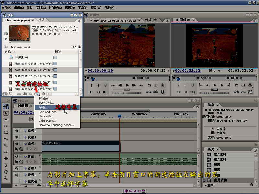This screenshot has height=194, width=259.
Task: Mute the 音频1 track speaker
Action: point(17,156)
